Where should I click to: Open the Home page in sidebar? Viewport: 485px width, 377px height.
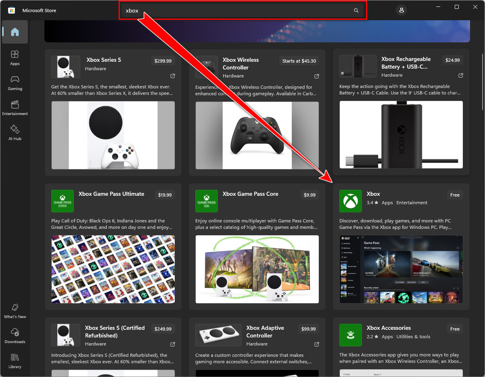(15, 32)
